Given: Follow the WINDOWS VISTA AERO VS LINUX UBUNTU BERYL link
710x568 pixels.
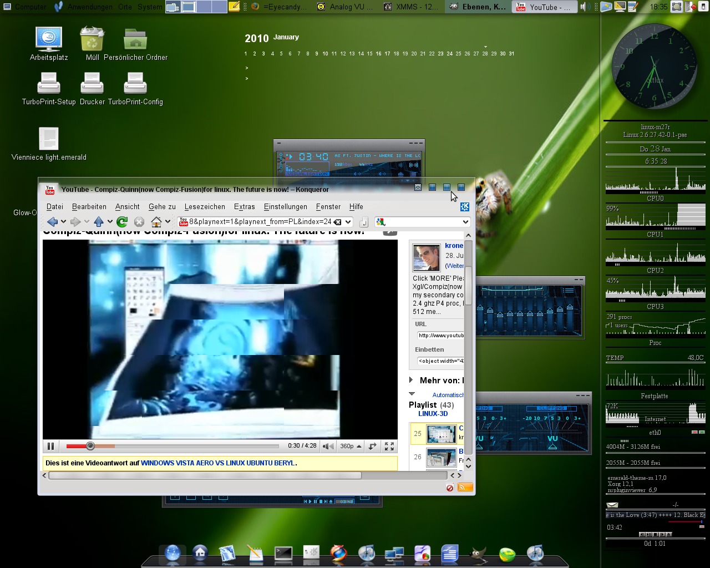Looking at the screenshot, I should 218,463.
